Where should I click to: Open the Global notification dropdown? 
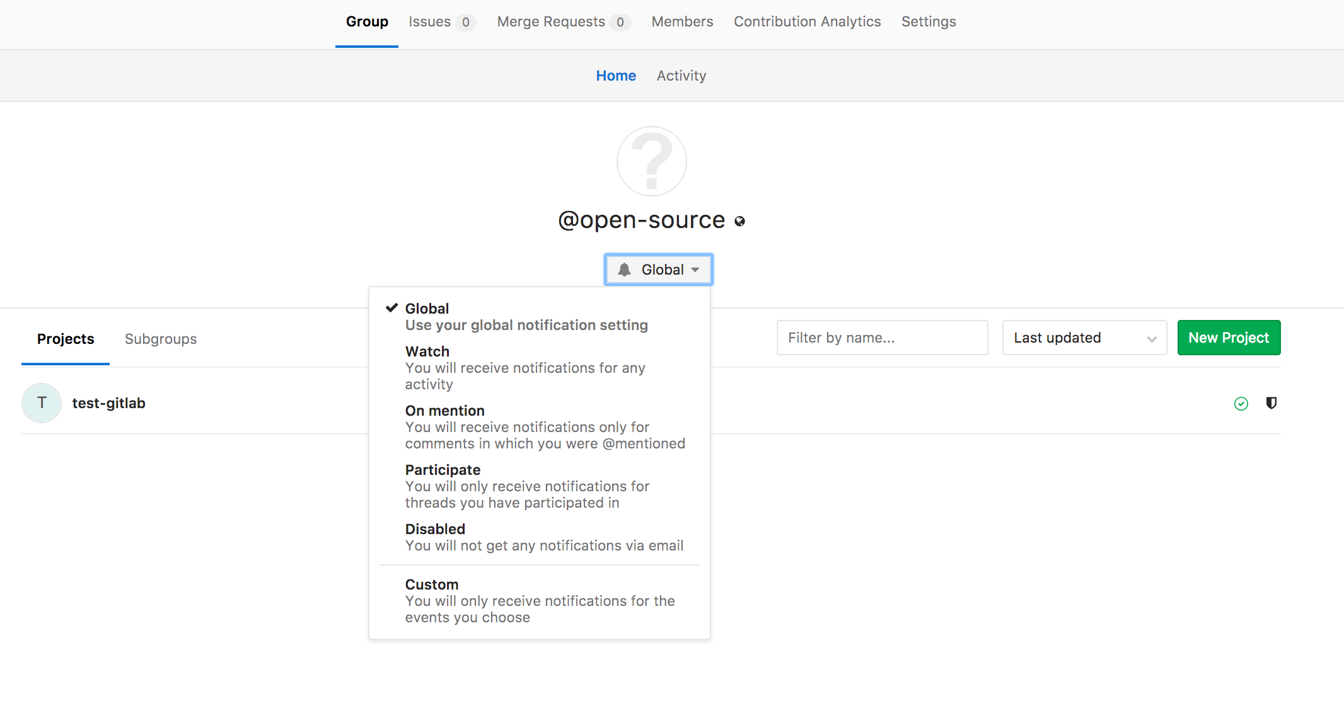(x=658, y=269)
